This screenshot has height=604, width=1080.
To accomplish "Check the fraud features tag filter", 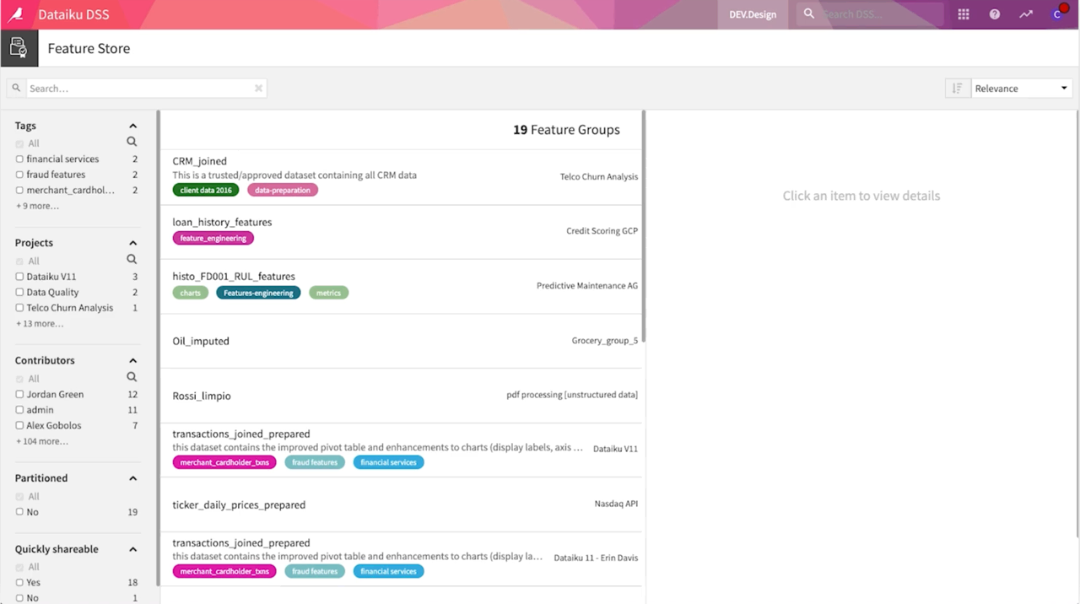I will (x=19, y=174).
